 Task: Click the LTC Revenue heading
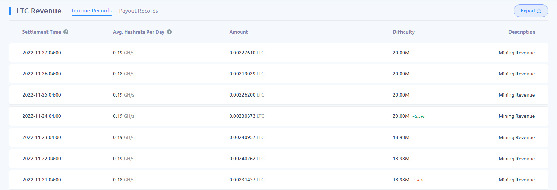click(x=39, y=11)
